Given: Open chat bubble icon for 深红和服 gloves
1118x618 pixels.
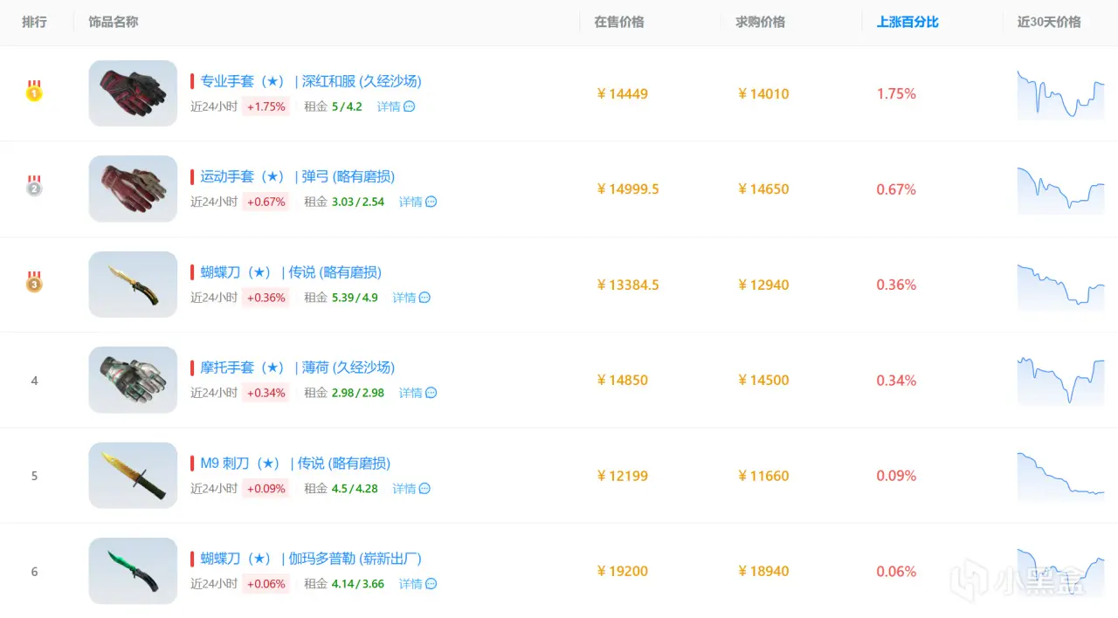Looking at the screenshot, I should pos(409,106).
